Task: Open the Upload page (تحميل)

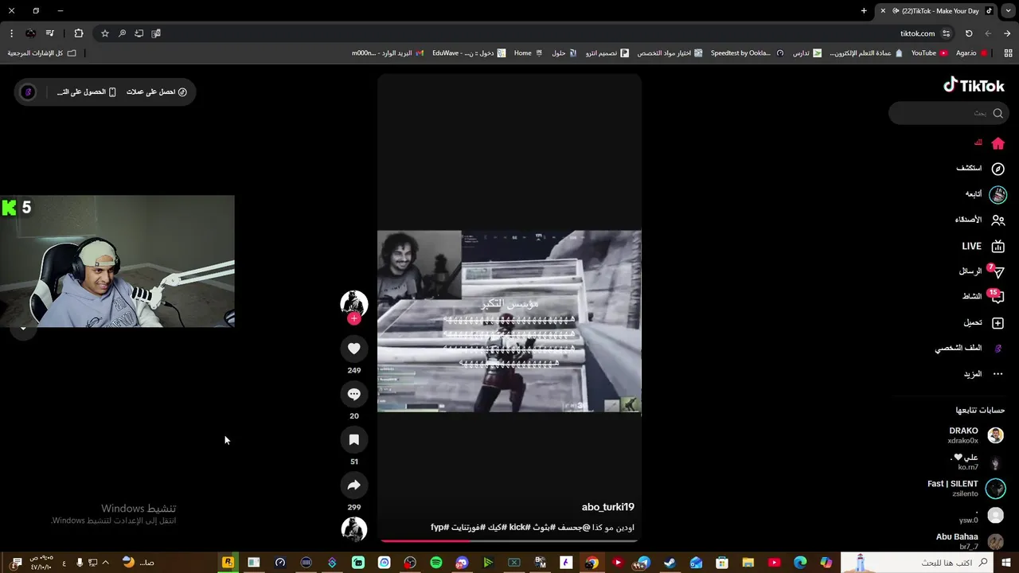Action: [984, 323]
